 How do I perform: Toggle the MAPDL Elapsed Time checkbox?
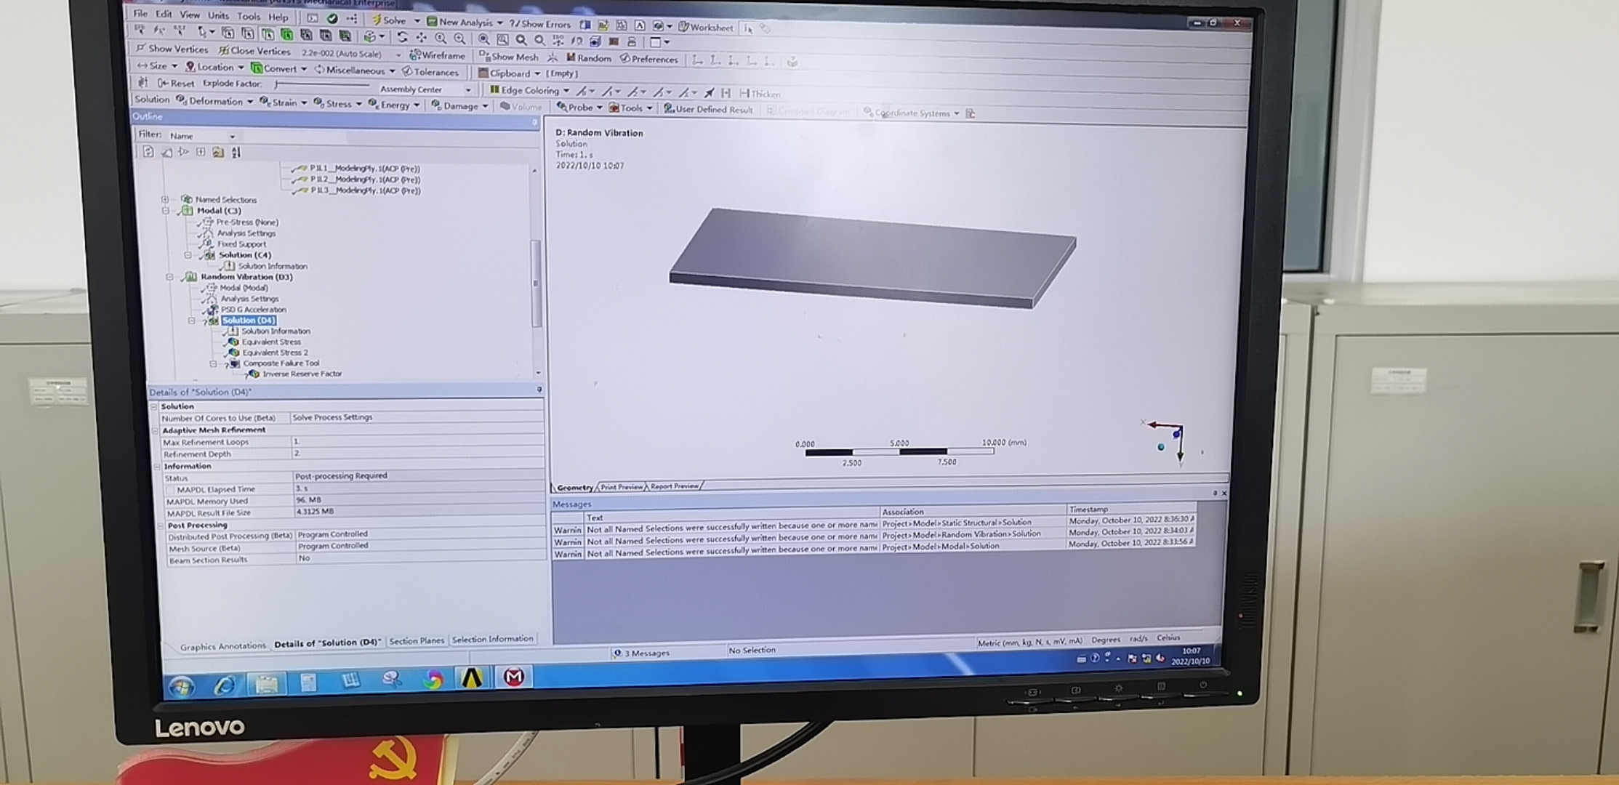[170, 490]
